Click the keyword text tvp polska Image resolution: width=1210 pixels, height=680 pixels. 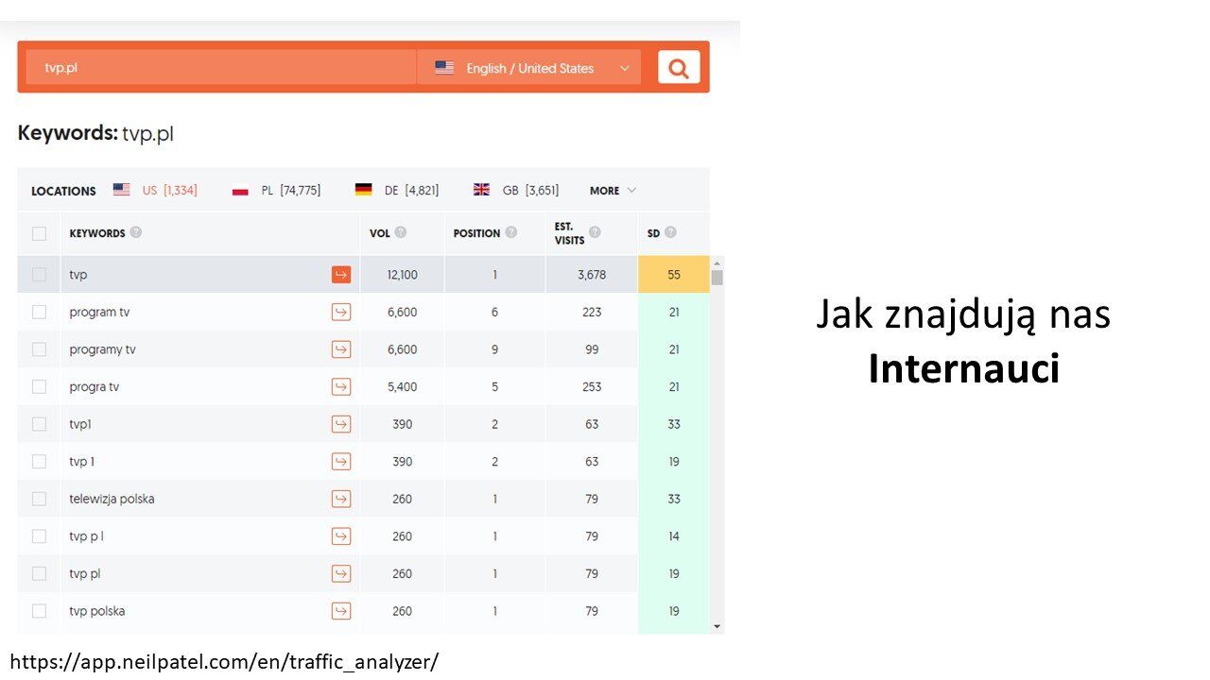(x=97, y=611)
